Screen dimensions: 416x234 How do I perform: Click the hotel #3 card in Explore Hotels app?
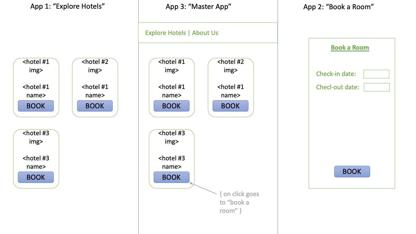[36, 159]
